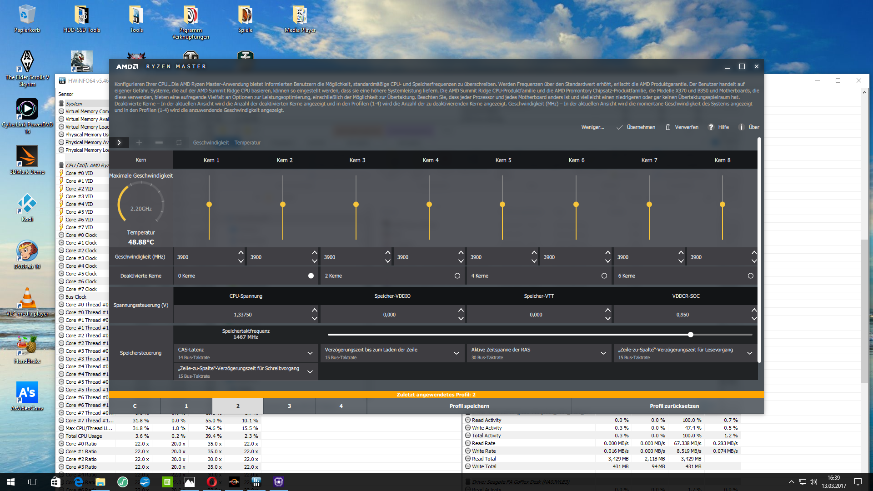The image size is (873, 491).
Task: Click Ryzen Master icon in taskbar
Action: [x=234, y=482]
